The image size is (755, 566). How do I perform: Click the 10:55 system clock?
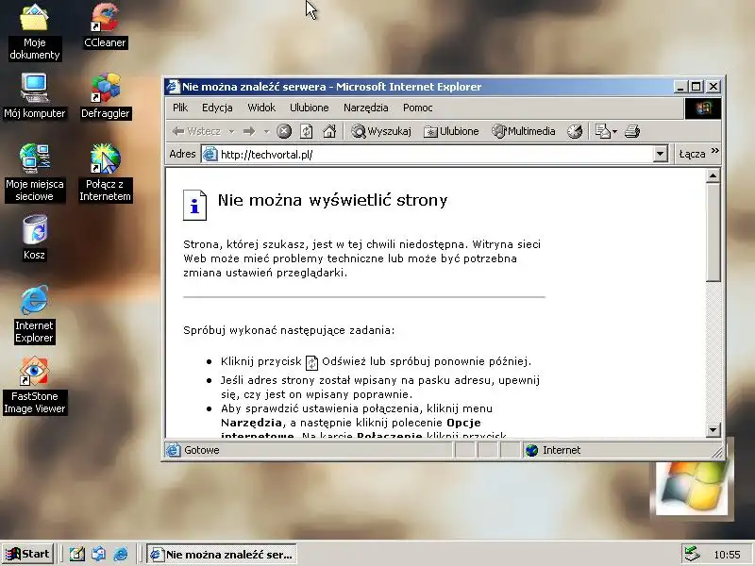(x=727, y=555)
